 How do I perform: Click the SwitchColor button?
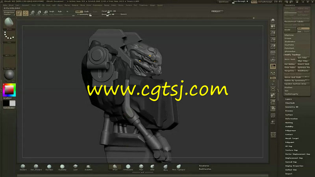(9, 108)
